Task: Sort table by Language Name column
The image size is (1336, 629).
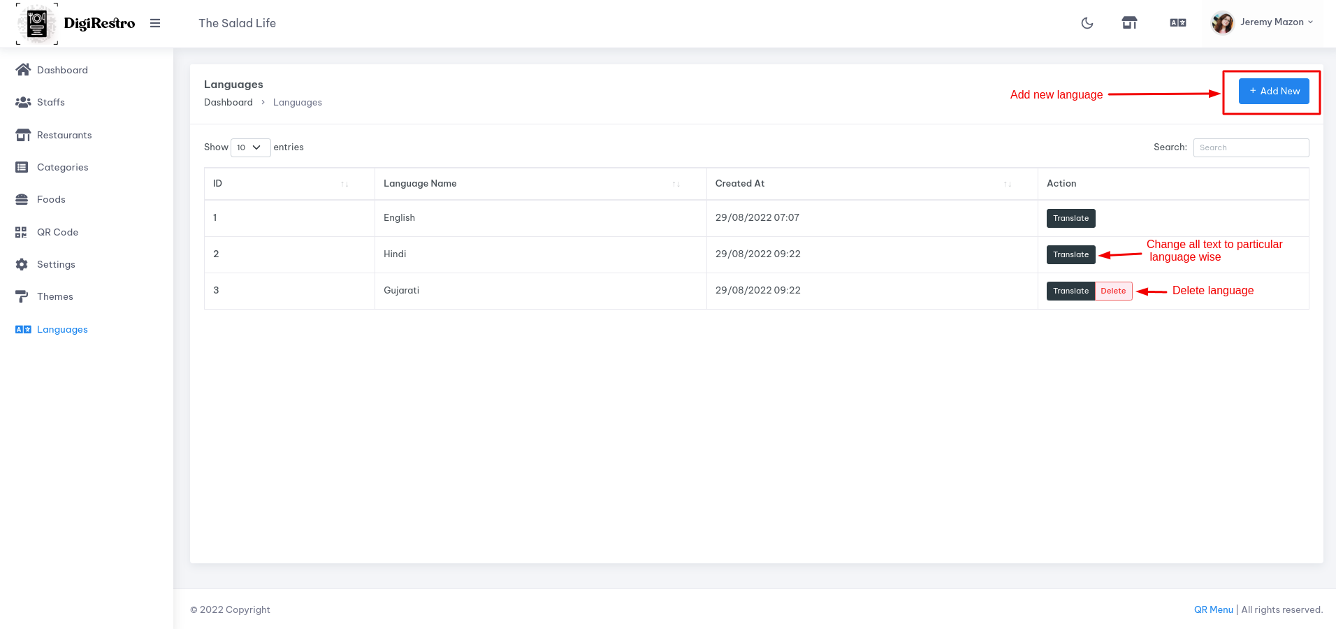Action: coord(540,184)
